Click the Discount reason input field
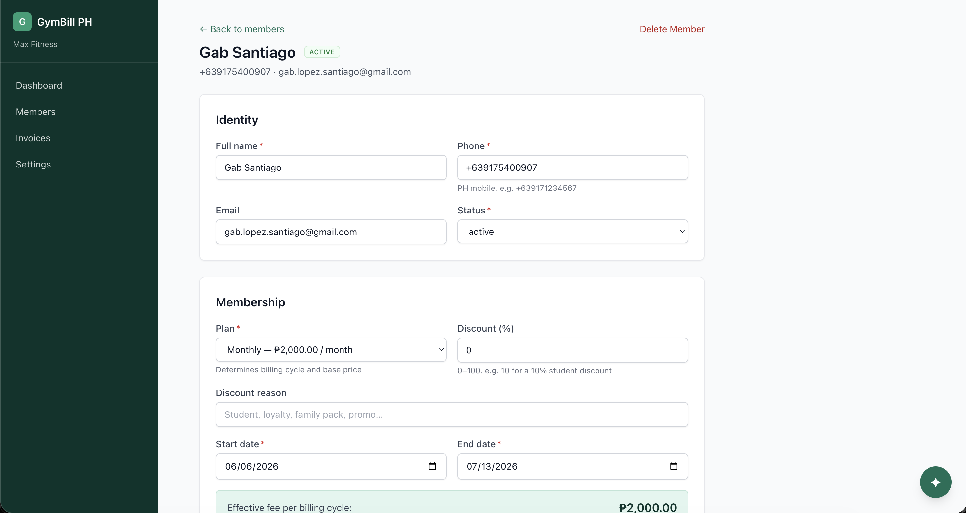This screenshot has height=513, width=966. [x=452, y=414]
